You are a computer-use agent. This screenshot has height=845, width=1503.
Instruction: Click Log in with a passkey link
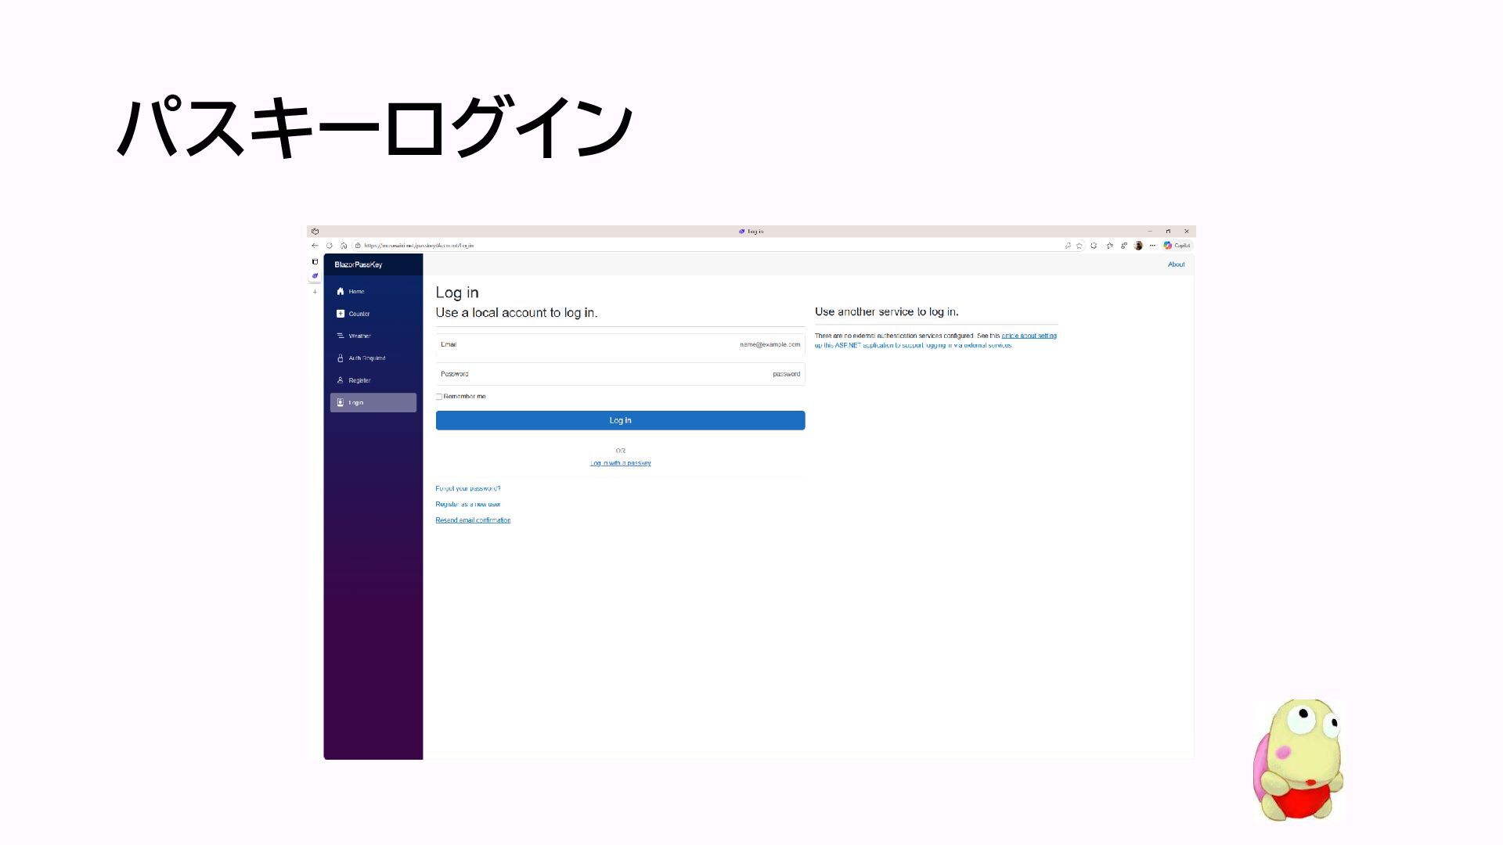pyautogui.click(x=620, y=463)
